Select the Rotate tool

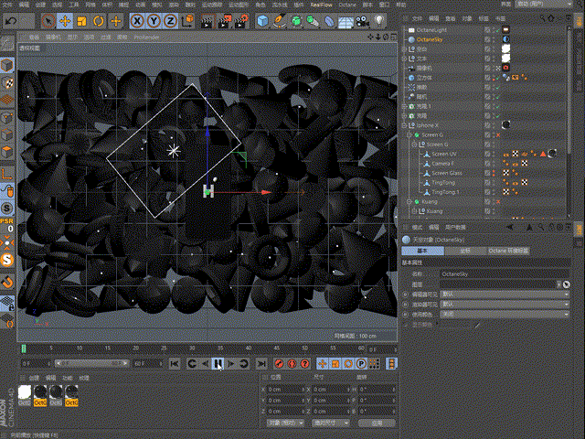click(98, 20)
